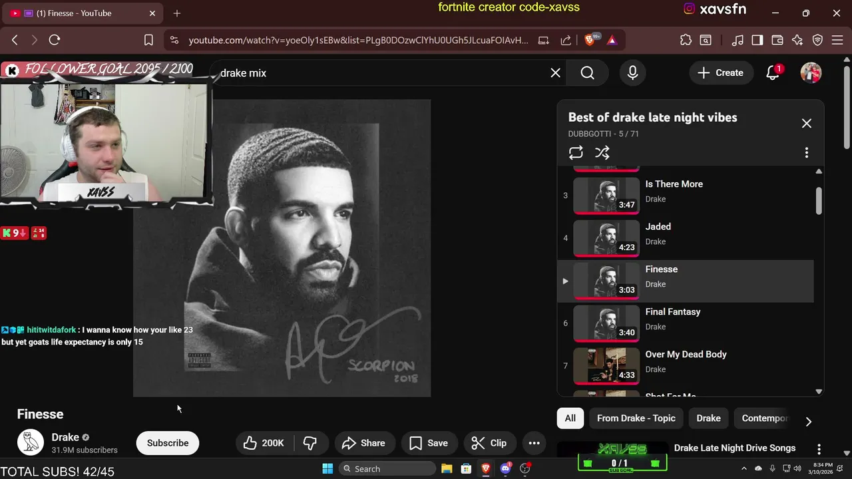Select the 'From Drake - Topic' chip

tap(636, 418)
